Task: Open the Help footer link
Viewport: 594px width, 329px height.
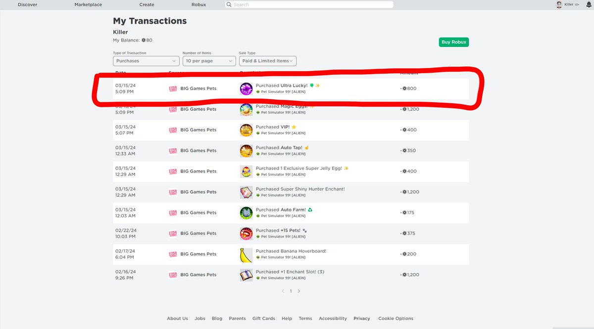Action: pyautogui.click(x=287, y=319)
